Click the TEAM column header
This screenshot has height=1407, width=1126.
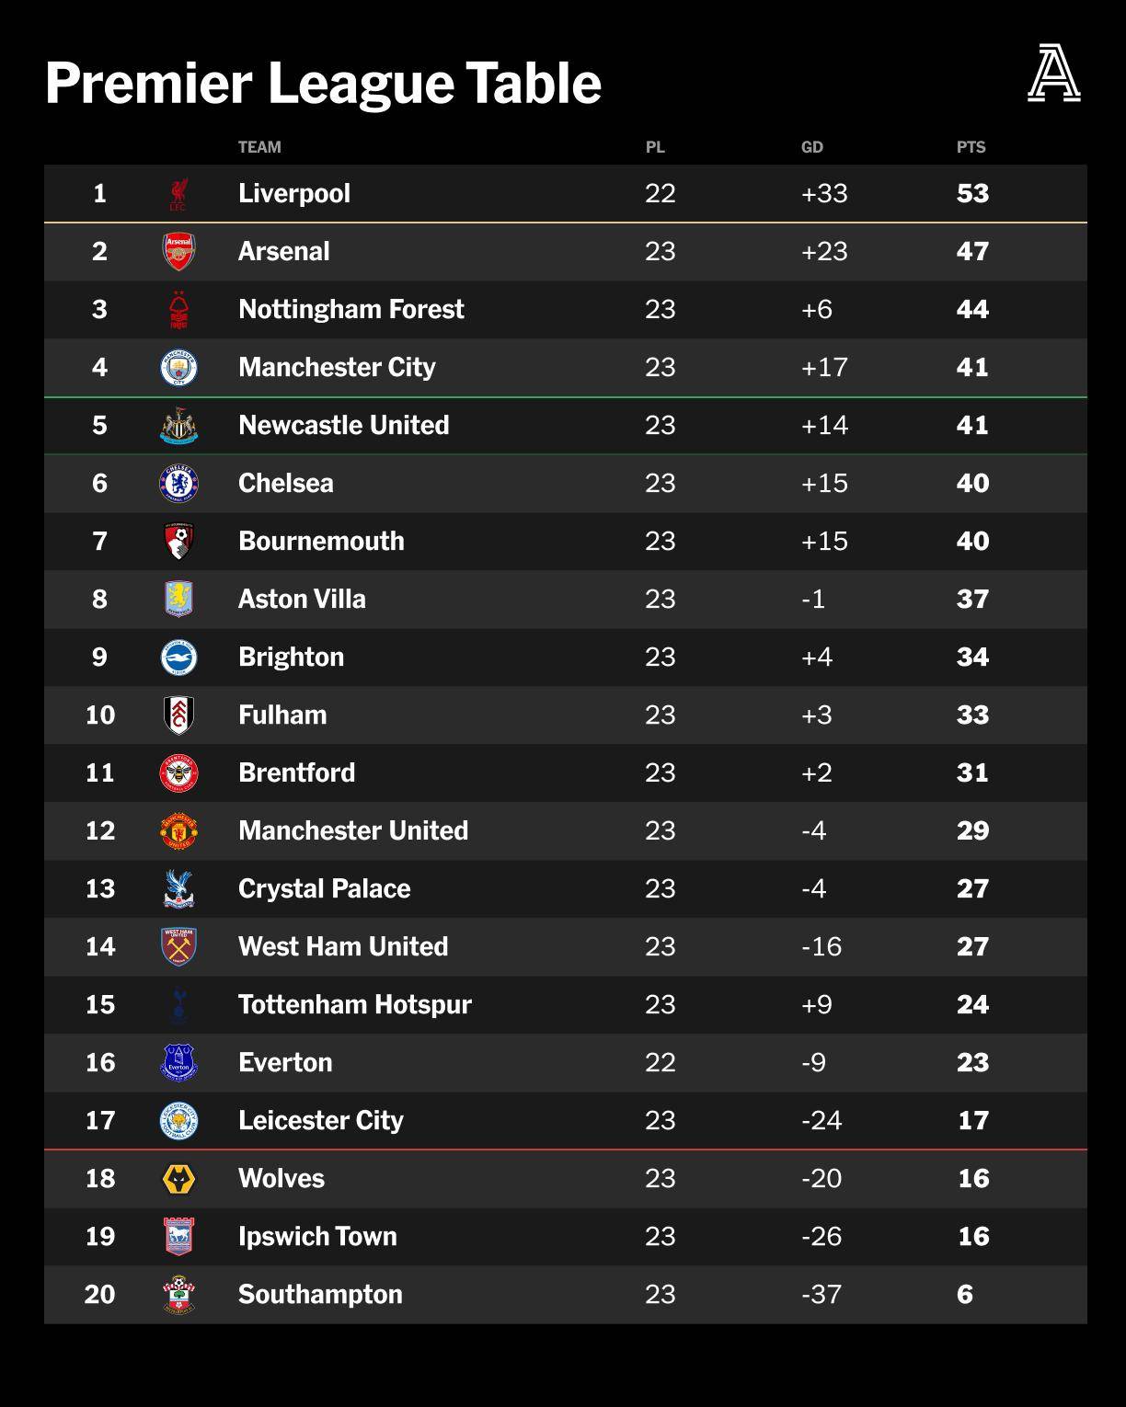tap(259, 147)
